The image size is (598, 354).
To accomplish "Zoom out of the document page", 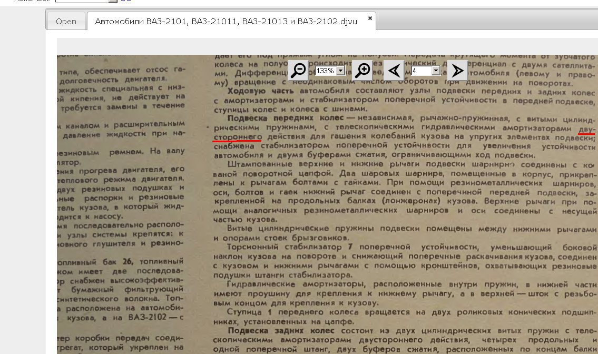I will coord(298,70).
